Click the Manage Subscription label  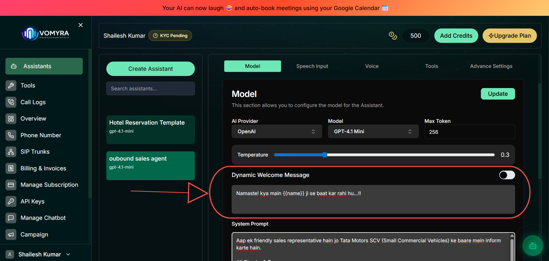coord(49,185)
